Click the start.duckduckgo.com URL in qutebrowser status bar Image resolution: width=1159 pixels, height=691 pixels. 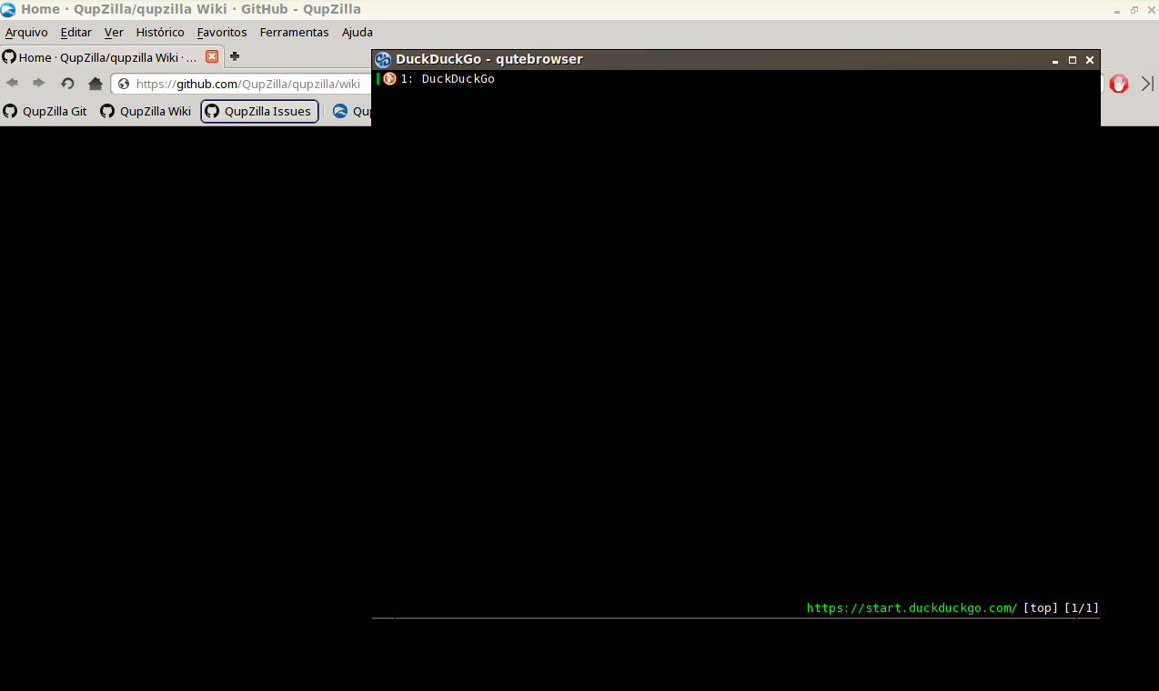(912, 608)
